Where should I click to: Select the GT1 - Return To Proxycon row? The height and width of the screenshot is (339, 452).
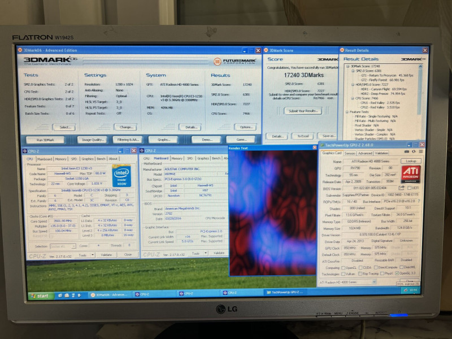point(387,75)
